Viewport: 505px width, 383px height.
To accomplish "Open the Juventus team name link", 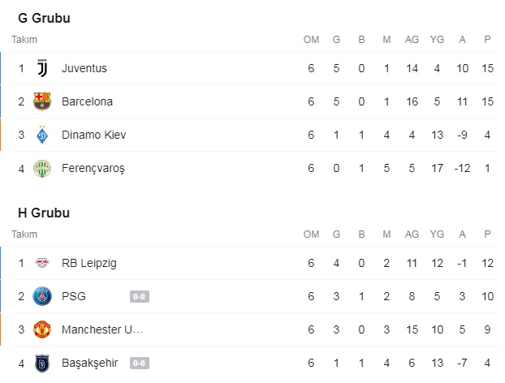I will point(84,68).
